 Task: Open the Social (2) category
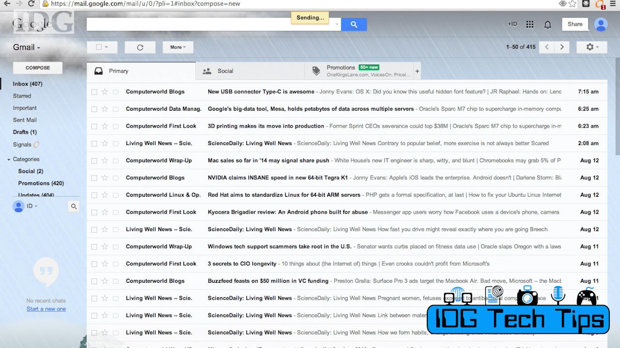(x=31, y=171)
